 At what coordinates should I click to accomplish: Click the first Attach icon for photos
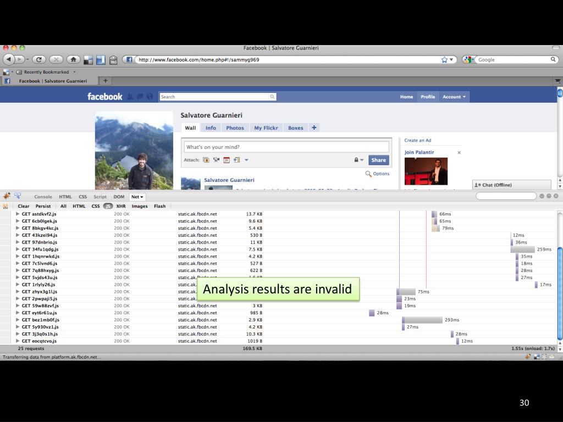[x=206, y=160]
